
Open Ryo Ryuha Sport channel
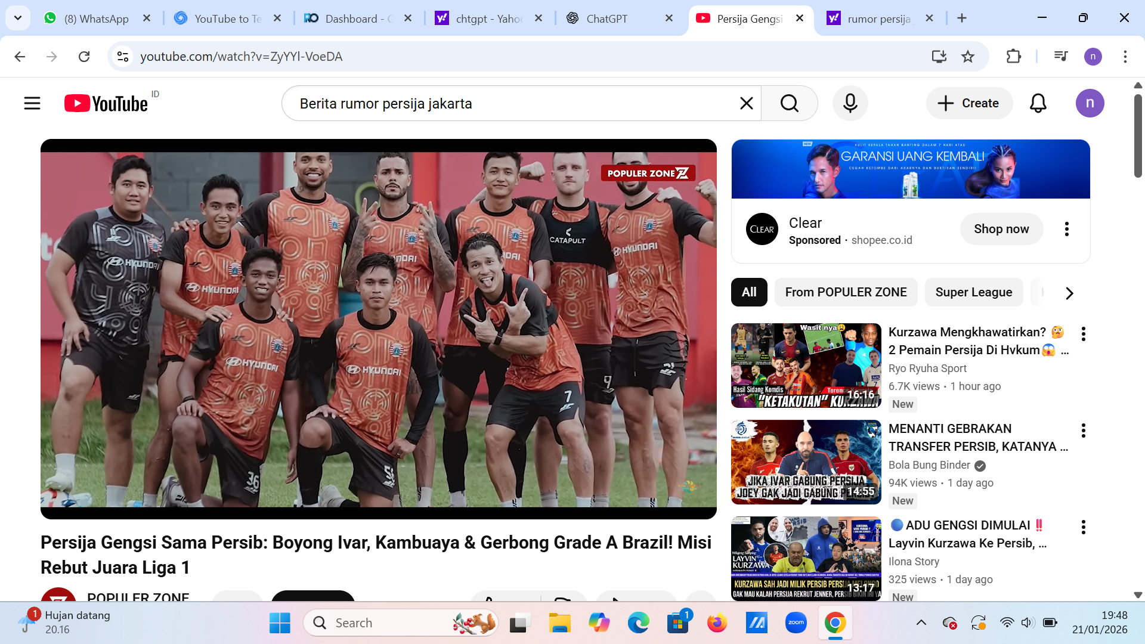coord(927,369)
